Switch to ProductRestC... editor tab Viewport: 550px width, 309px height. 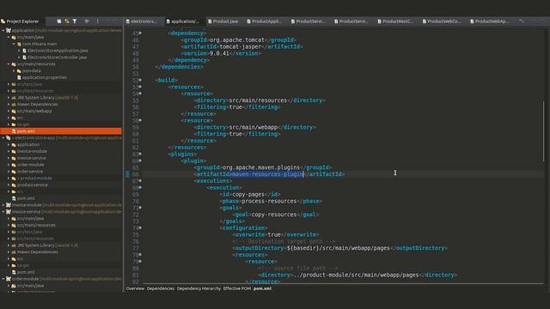pos(397,21)
